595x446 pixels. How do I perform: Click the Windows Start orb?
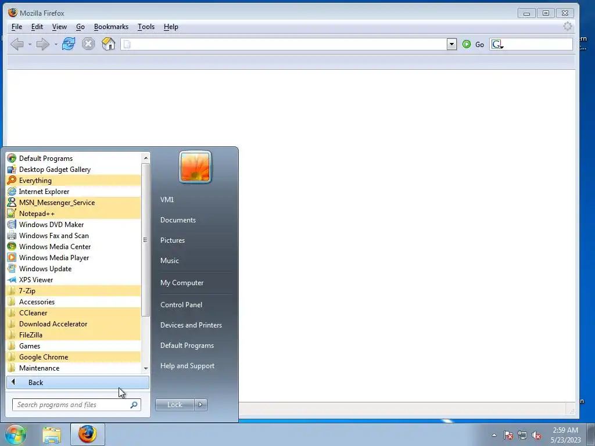coord(16,434)
